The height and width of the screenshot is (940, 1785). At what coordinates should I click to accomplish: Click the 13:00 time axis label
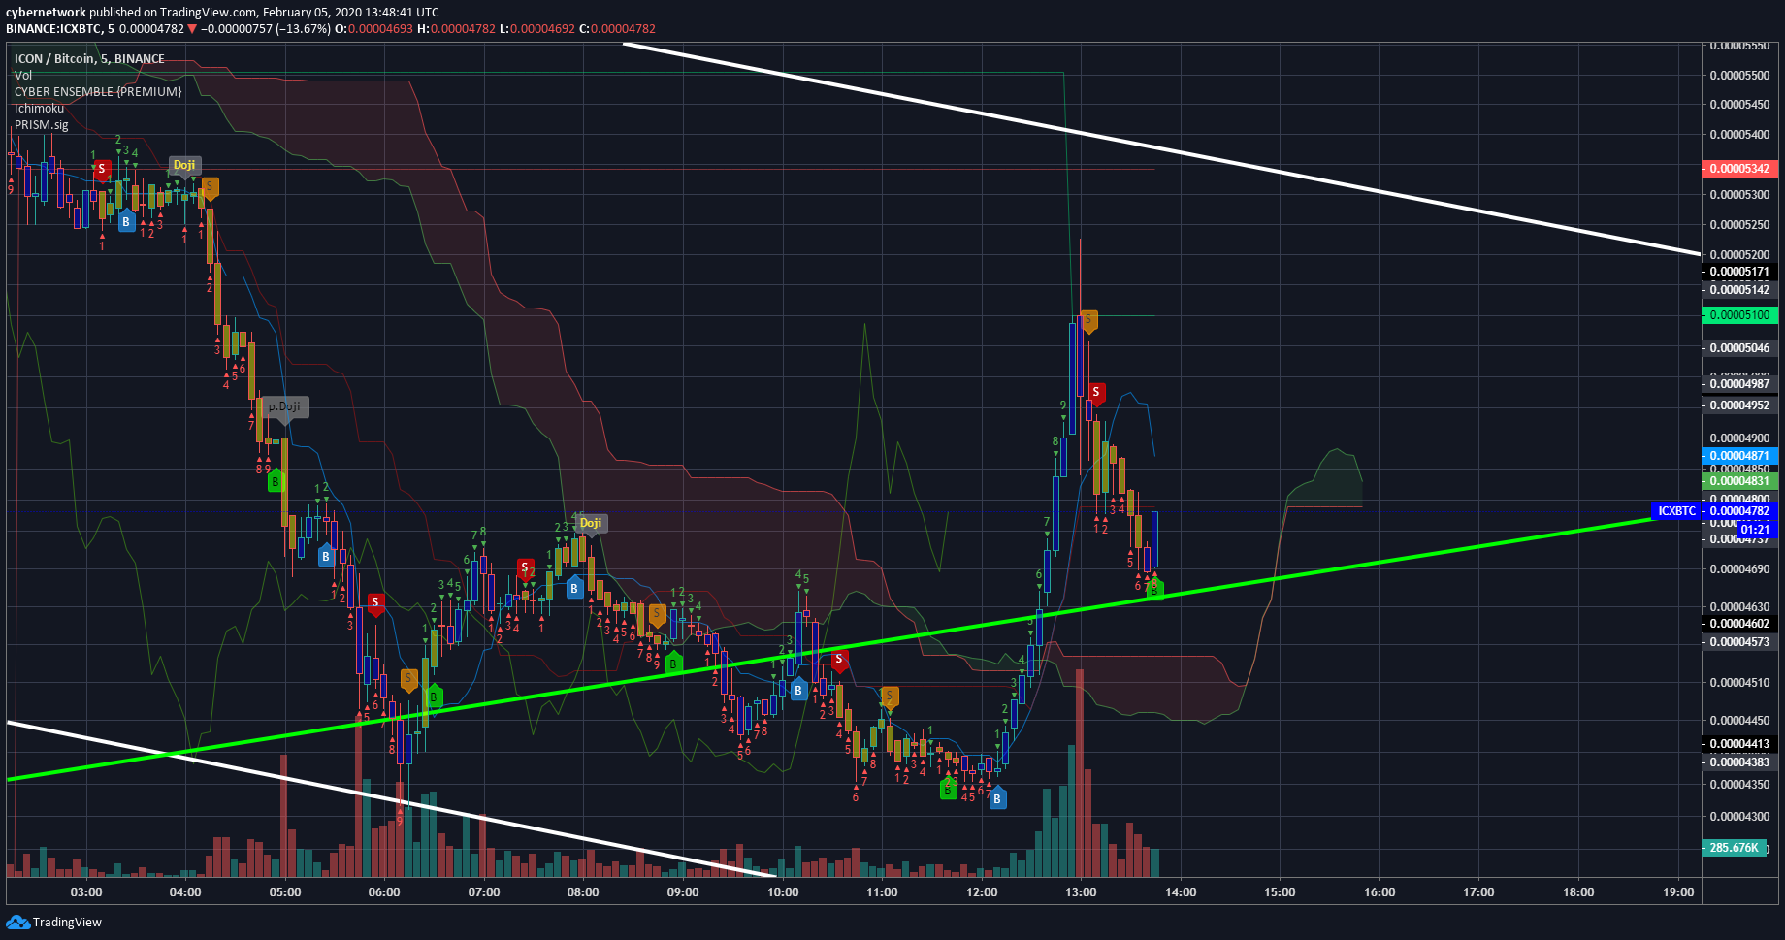click(x=1081, y=892)
